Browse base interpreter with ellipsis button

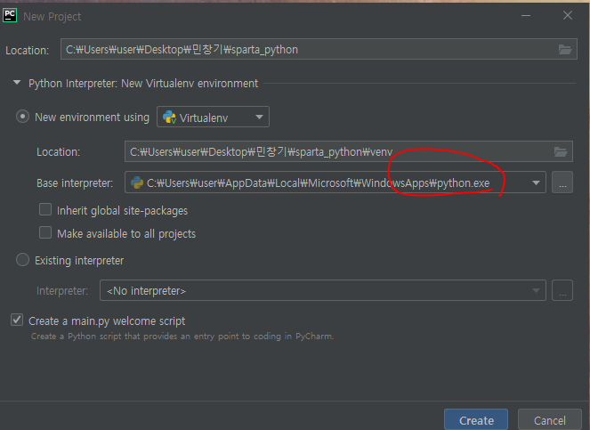(x=562, y=183)
